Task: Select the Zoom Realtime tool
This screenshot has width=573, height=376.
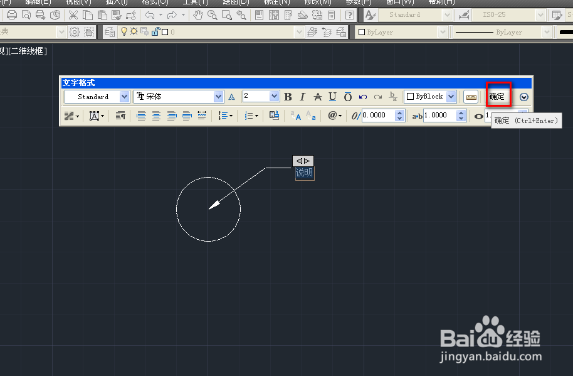Action: tap(213, 15)
